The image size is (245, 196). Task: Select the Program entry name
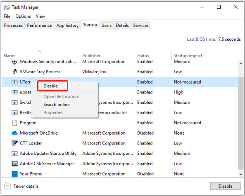point(28,123)
